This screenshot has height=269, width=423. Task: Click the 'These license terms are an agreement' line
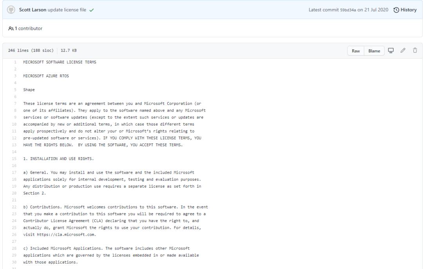112,104
